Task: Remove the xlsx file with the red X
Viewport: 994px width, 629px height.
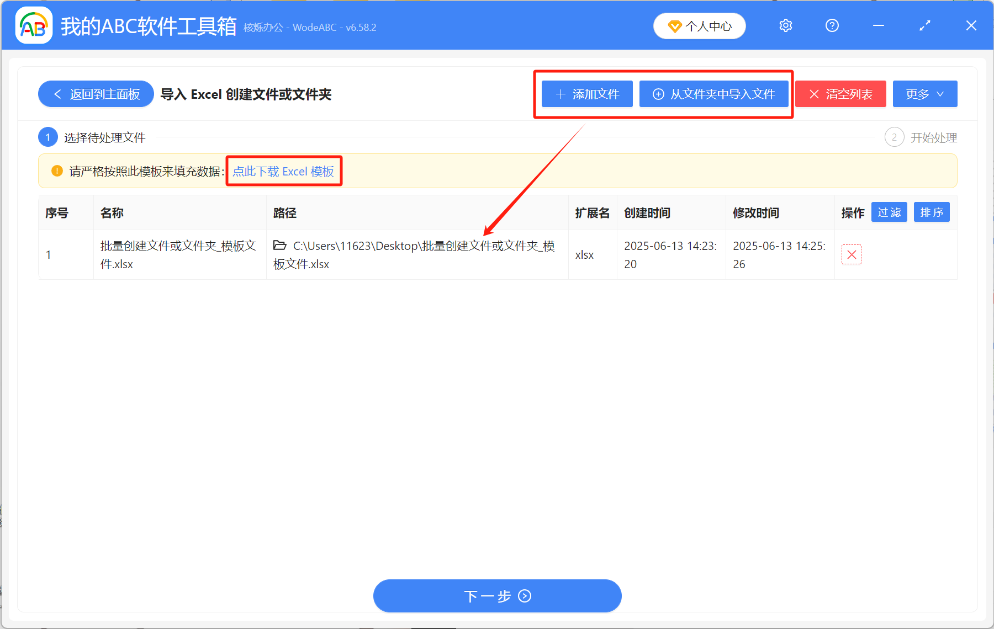Action: (x=852, y=254)
